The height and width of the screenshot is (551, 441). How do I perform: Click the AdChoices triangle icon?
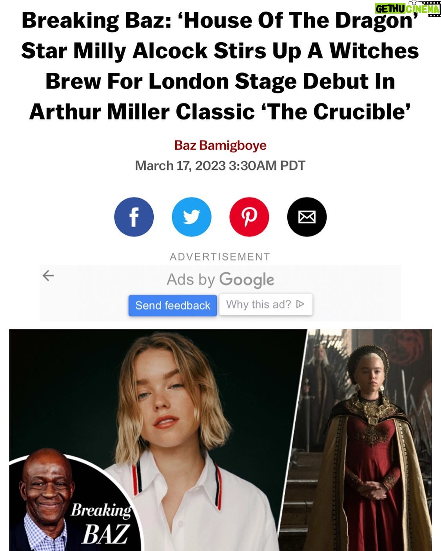300,304
